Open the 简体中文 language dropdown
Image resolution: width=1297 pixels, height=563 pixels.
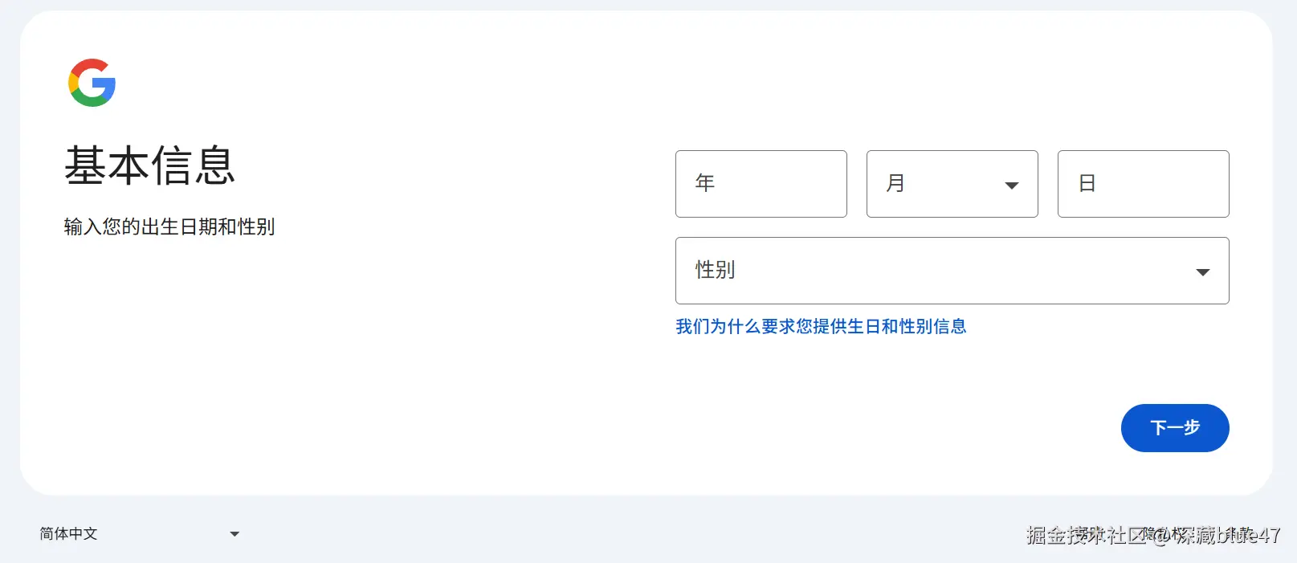tap(140, 534)
